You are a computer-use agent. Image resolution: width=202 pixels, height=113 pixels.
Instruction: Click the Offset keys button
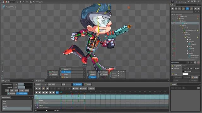tap(83, 89)
